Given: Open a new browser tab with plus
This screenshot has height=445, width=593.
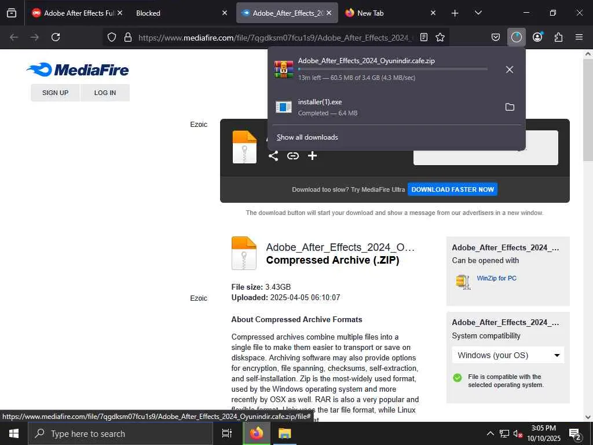Looking at the screenshot, I should tap(455, 13).
